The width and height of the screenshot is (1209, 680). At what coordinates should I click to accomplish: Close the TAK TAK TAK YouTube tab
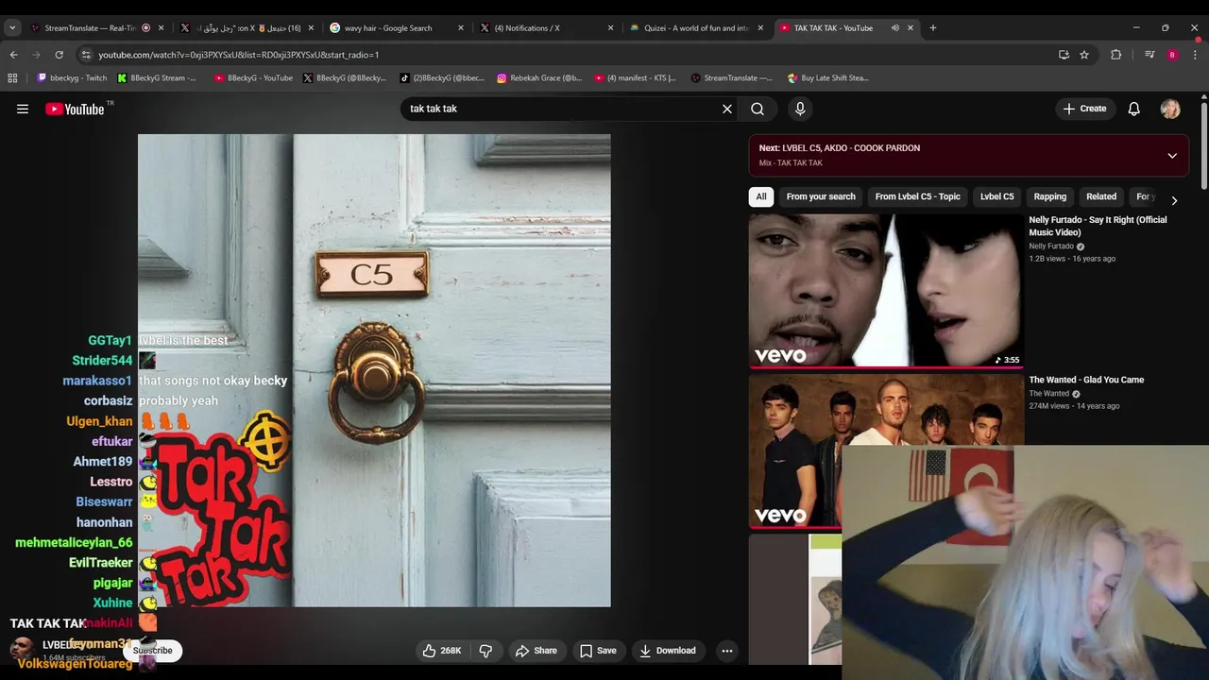click(x=911, y=28)
